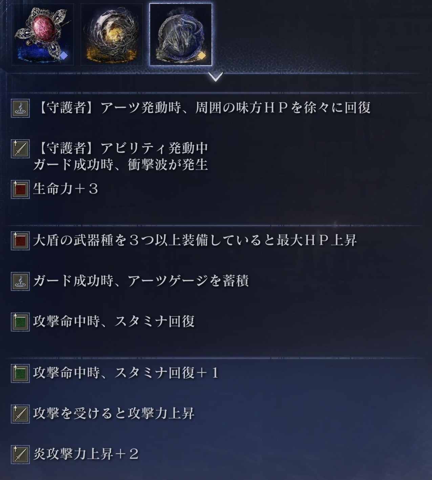The height and width of the screenshot is (480, 432).
Task: Click green icon beside 攻撃命中時、スタミナ回復
Action: click(x=20, y=322)
